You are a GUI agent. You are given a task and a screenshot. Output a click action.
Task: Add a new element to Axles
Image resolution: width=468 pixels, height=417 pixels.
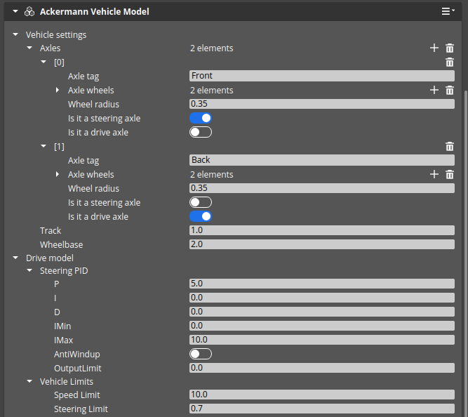434,48
